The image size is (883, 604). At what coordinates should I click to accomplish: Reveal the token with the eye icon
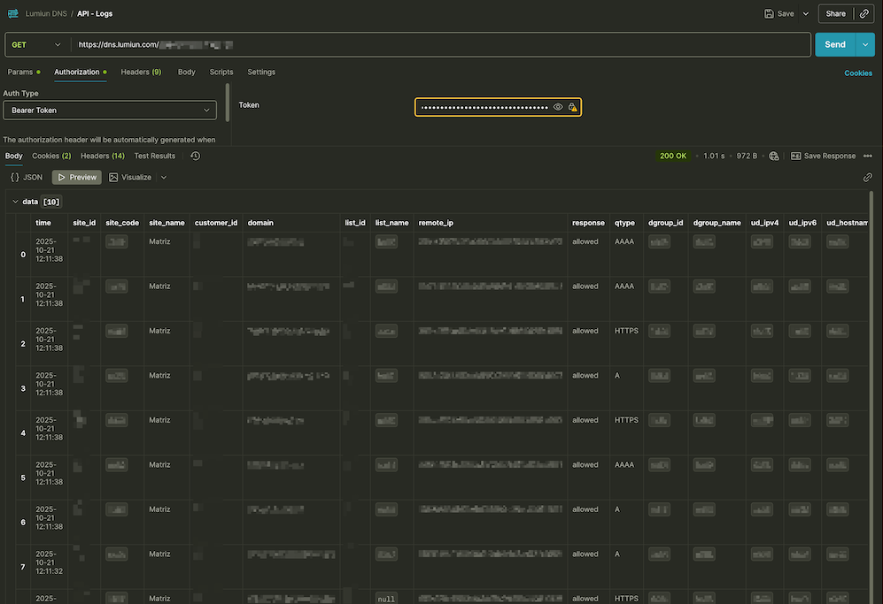click(558, 107)
